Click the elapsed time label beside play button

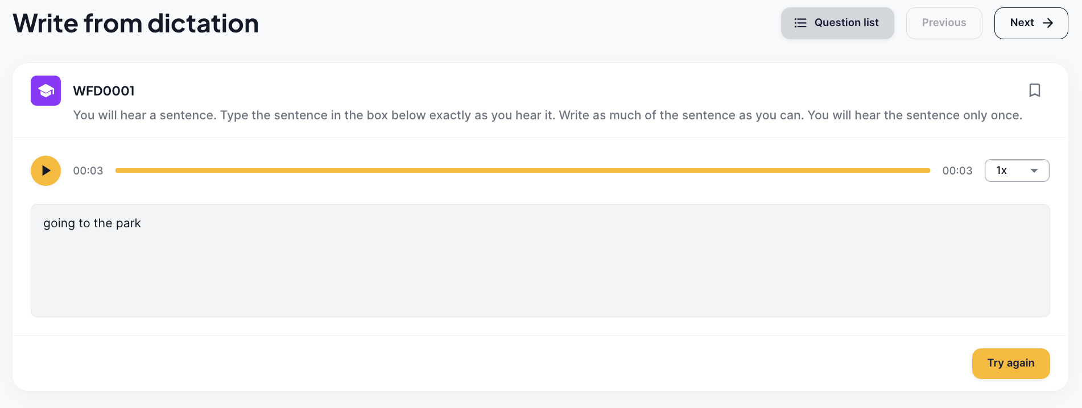(x=88, y=170)
